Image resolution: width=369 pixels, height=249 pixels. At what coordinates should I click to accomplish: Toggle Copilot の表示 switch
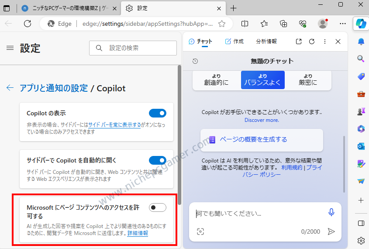click(x=158, y=113)
